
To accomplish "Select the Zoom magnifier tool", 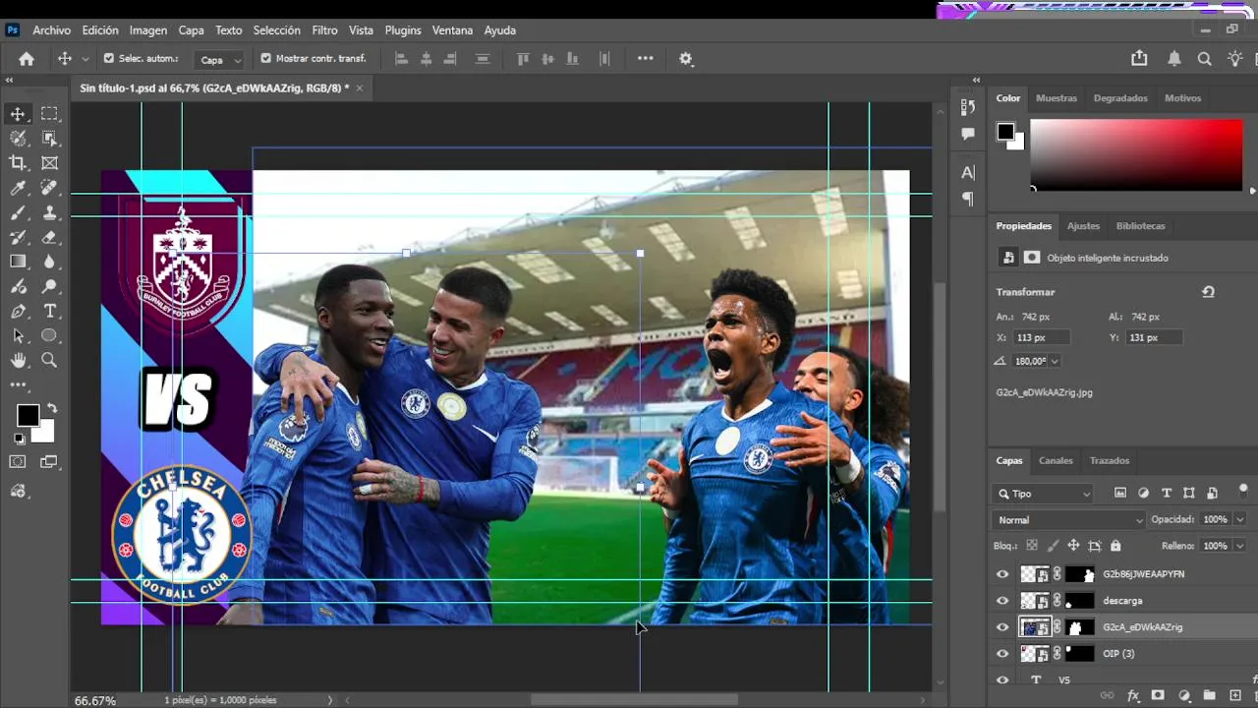I will 49,361.
